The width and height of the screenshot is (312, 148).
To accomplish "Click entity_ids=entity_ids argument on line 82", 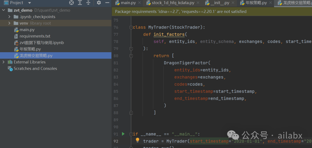I will click(x=202, y=70).
